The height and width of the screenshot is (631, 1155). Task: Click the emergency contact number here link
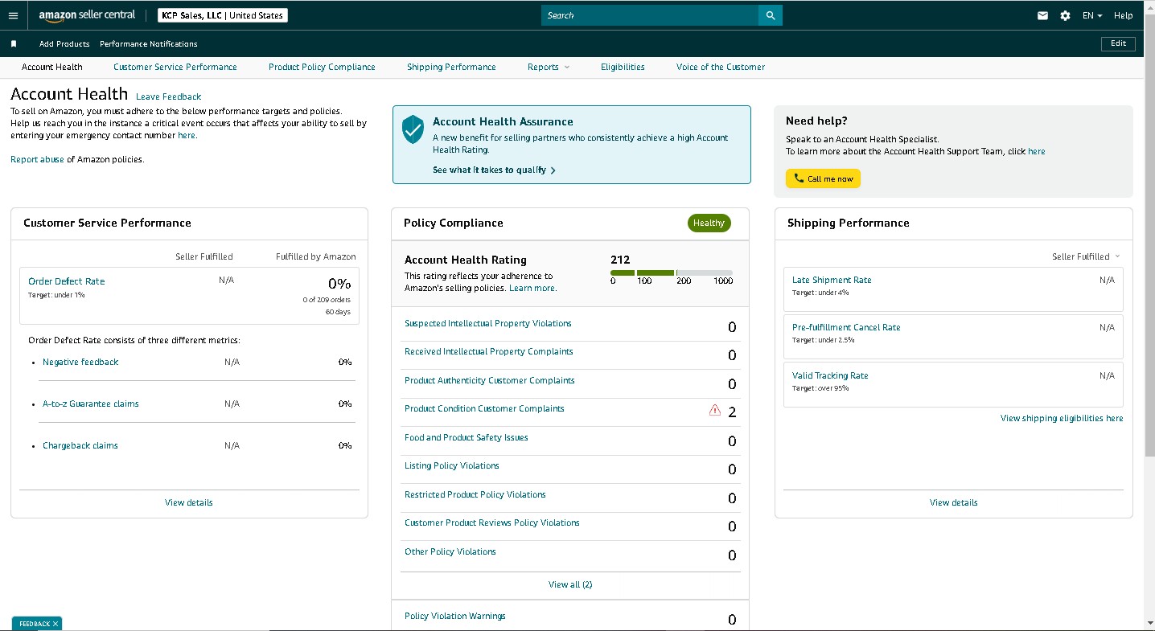point(187,135)
